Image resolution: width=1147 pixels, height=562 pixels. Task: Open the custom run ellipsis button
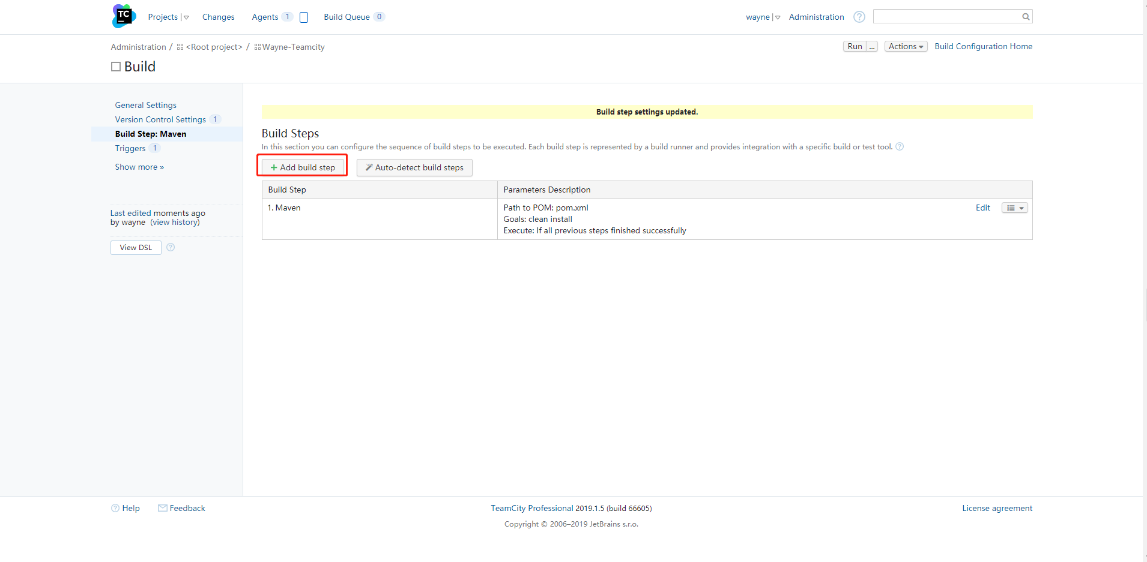click(872, 46)
